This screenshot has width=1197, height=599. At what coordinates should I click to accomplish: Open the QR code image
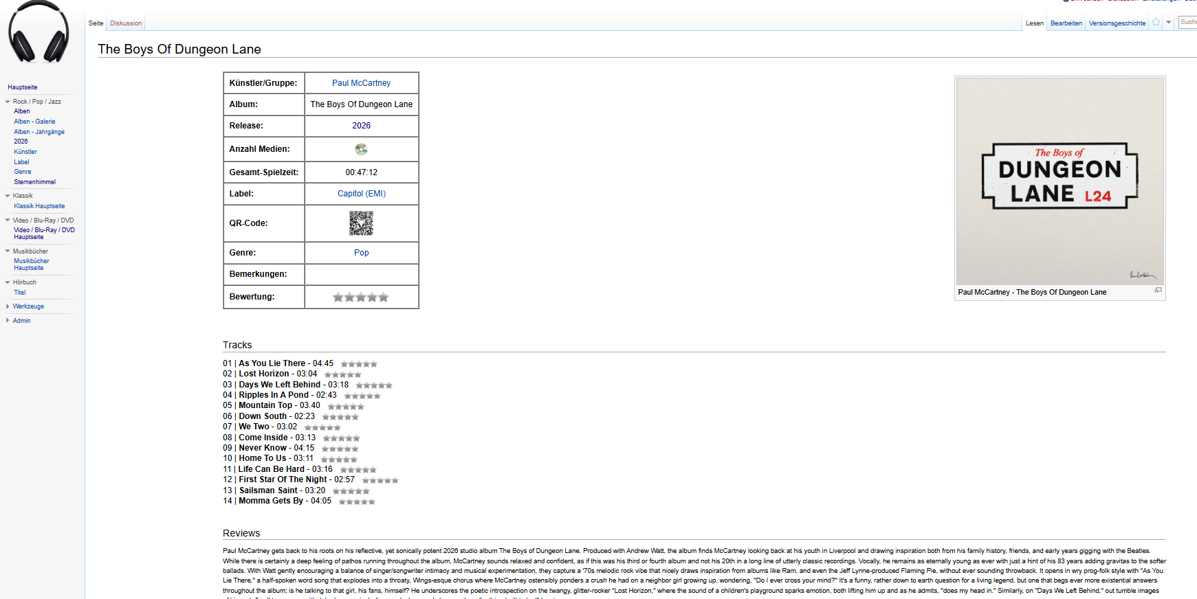(361, 223)
